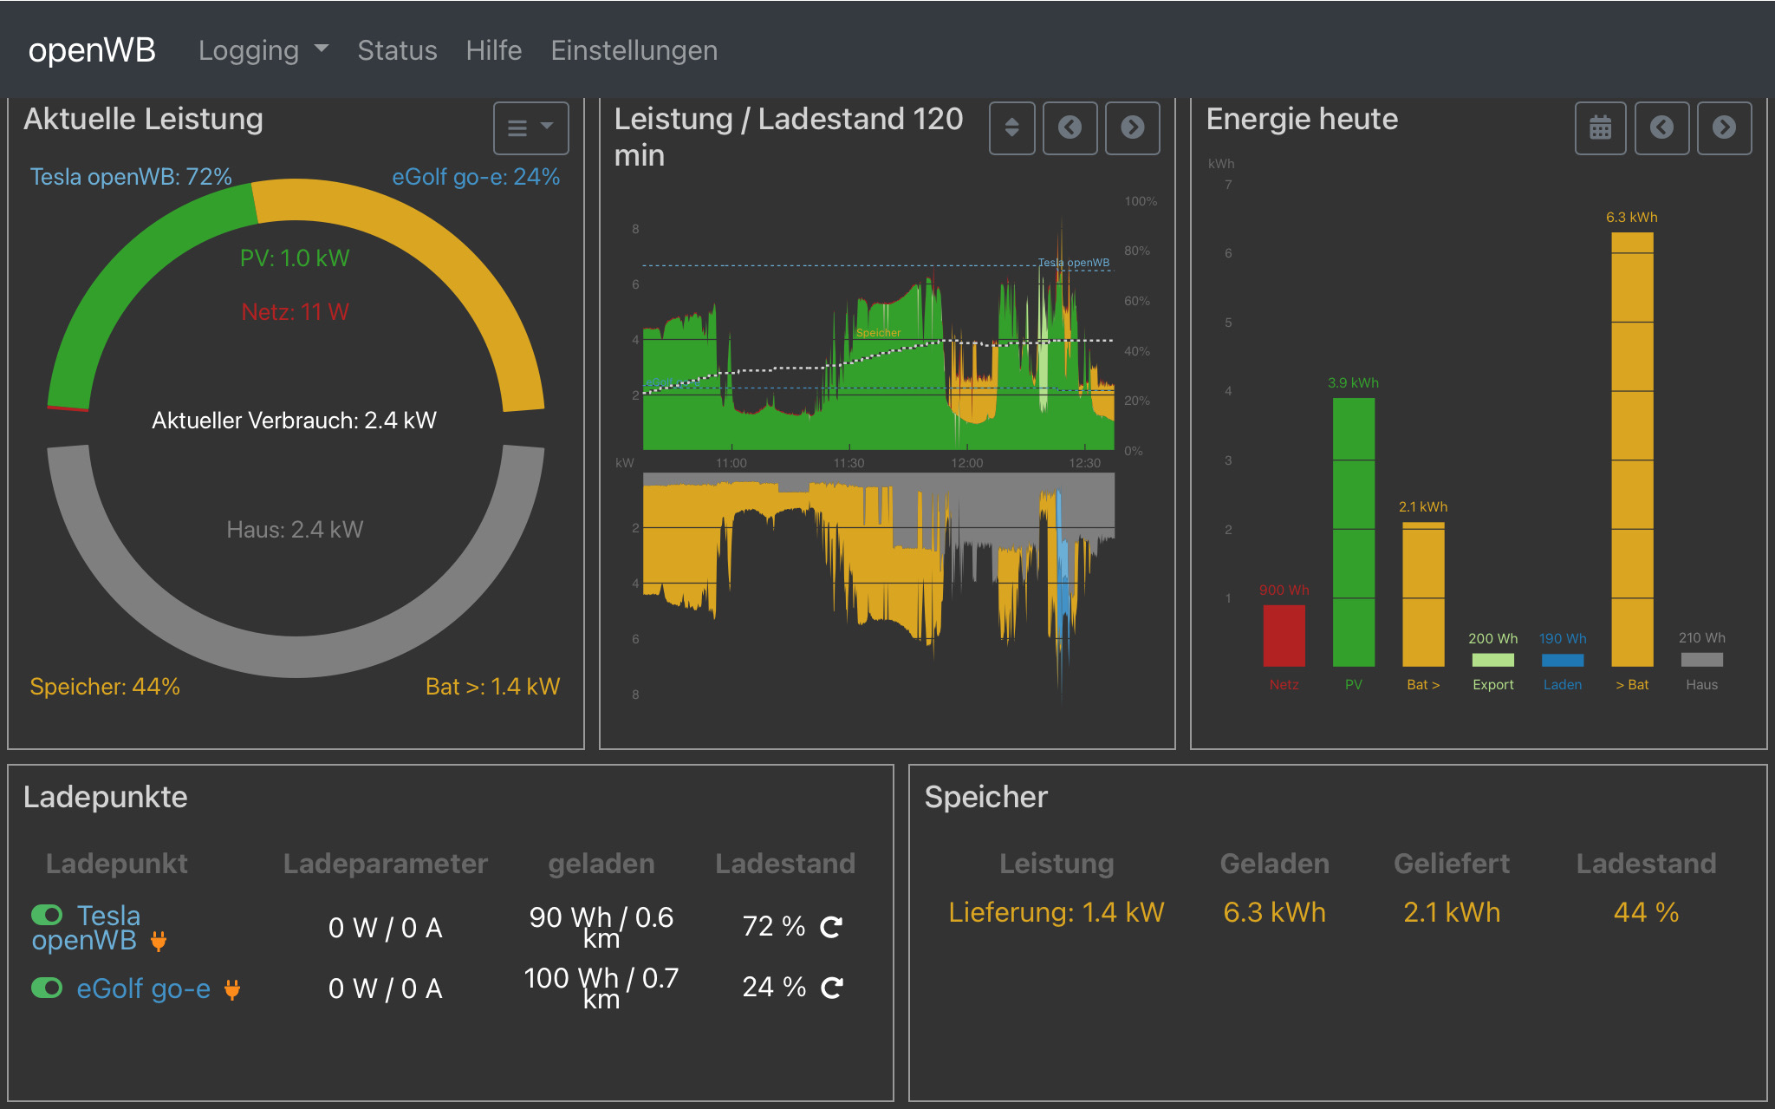The width and height of the screenshot is (1775, 1109).
Task: Go to previous day in Energie heute
Action: pos(1661,127)
